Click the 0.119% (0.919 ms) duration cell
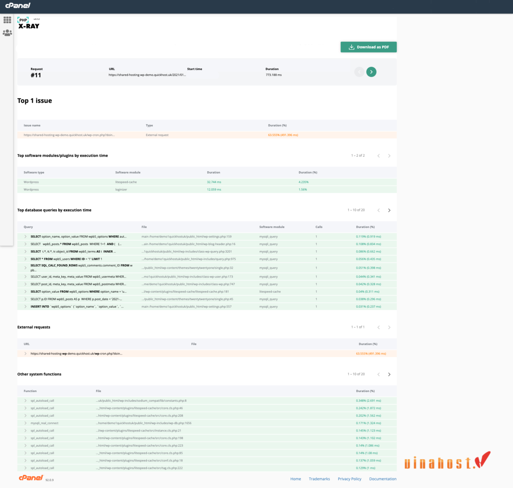This screenshot has width=513, height=488. tap(368, 237)
